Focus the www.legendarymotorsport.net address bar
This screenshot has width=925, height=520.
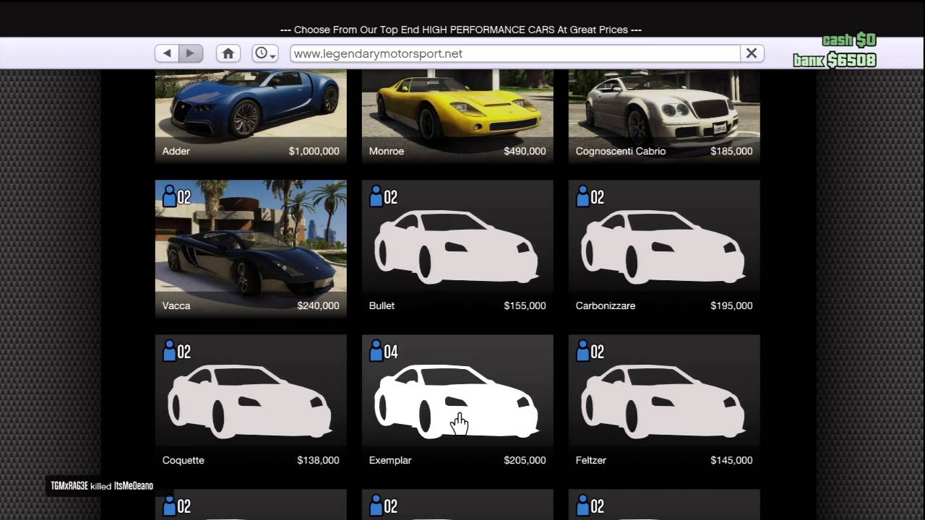pyautogui.click(x=515, y=53)
